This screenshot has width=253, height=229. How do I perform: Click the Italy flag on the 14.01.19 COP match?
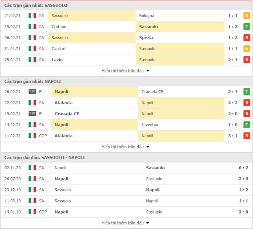[x=32, y=212]
